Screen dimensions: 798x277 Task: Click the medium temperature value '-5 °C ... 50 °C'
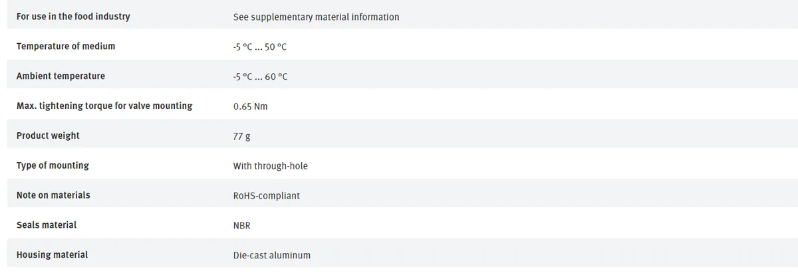[x=260, y=46]
